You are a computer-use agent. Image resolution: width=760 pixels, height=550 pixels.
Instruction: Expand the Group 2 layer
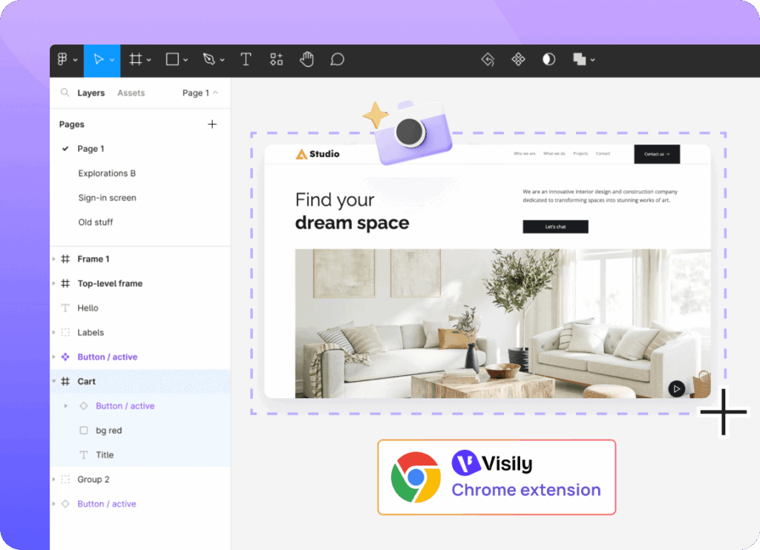pyautogui.click(x=53, y=480)
